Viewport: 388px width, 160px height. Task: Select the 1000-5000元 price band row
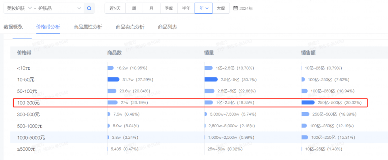[x=199, y=137]
